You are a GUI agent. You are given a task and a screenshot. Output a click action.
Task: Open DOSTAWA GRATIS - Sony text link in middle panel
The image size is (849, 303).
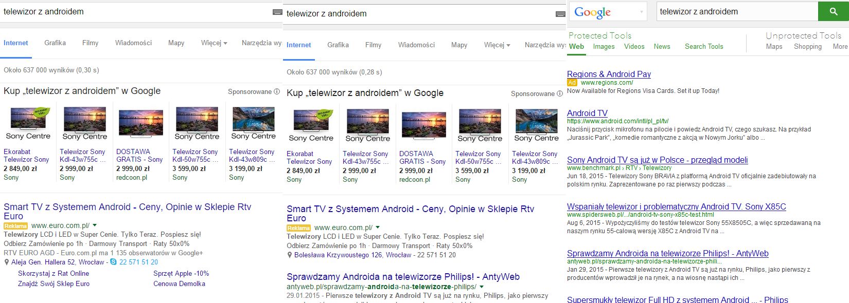pyautogui.click(x=422, y=158)
